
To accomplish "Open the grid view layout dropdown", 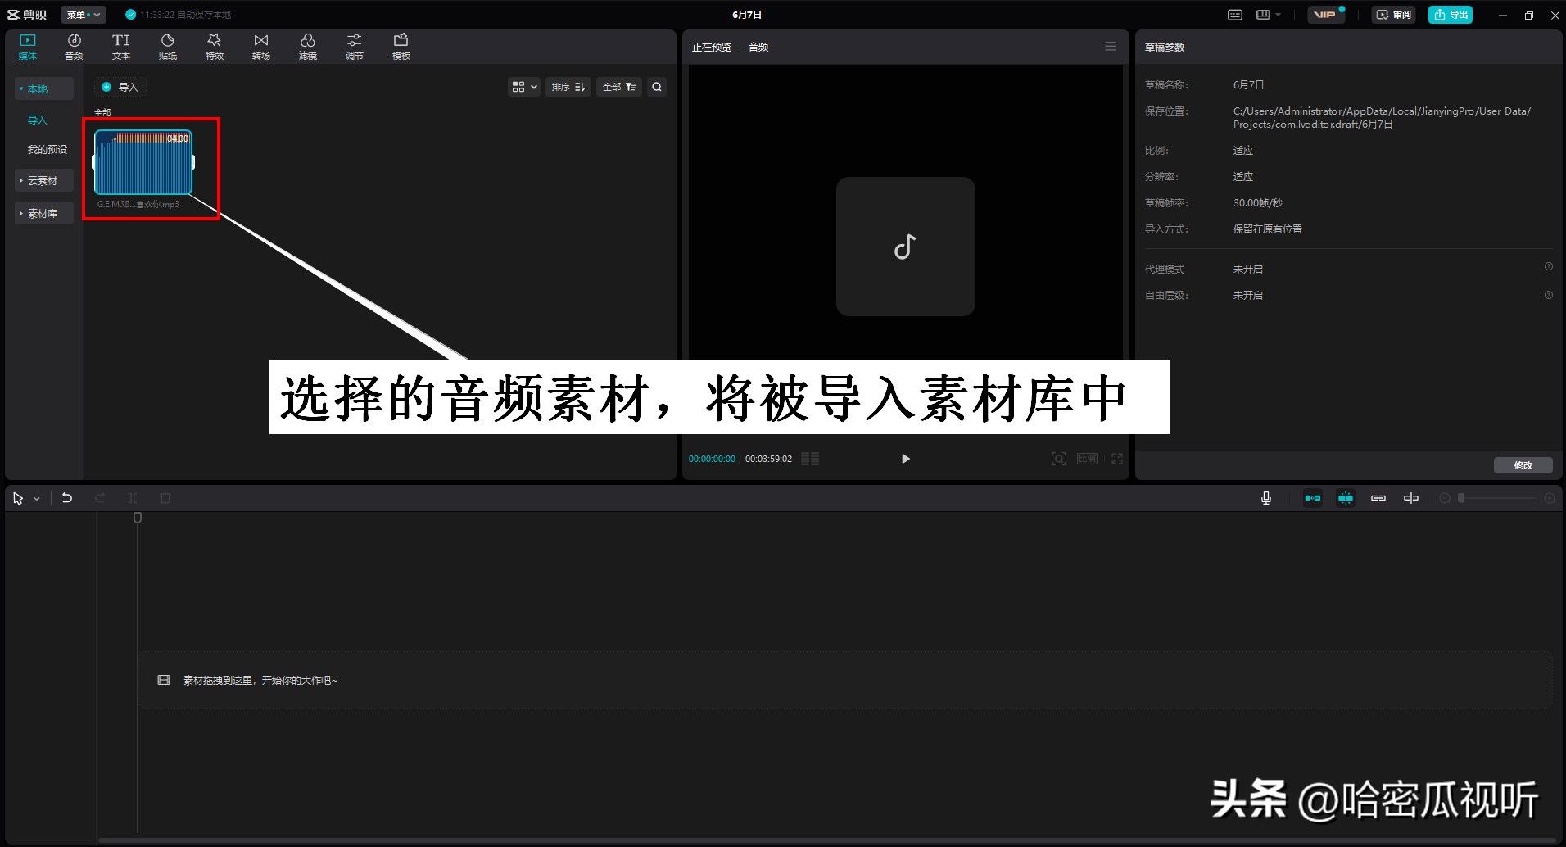I will (523, 86).
